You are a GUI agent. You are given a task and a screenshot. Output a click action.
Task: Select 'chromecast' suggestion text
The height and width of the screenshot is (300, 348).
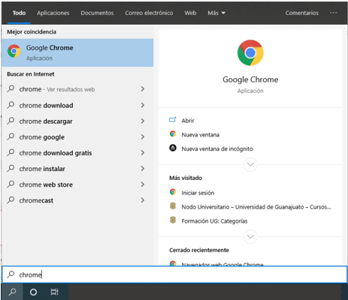pyautogui.click(x=36, y=201)
